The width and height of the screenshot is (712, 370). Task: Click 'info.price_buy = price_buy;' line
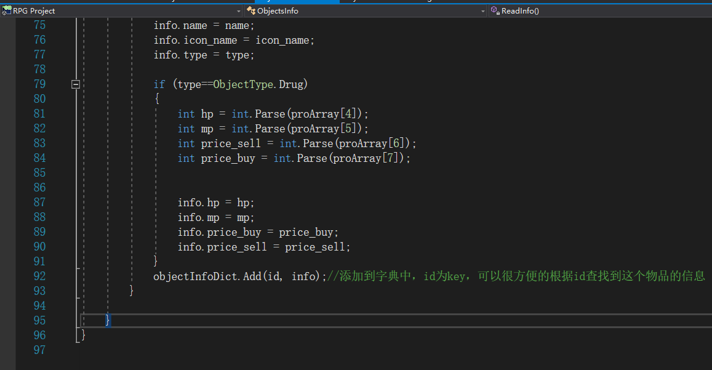click(258, 232)
